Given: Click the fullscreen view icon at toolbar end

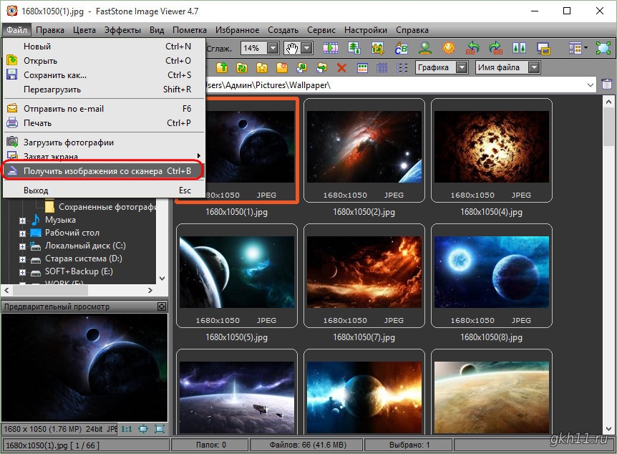Looking at the screenshot, I should click(x=603, y=48).
